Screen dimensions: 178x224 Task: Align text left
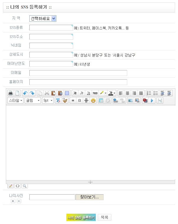pos(121,93)
